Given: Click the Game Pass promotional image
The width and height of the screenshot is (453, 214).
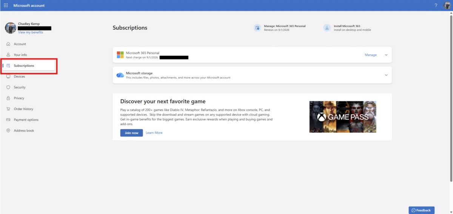Looking at the screenshot, I should pos(343,117).
